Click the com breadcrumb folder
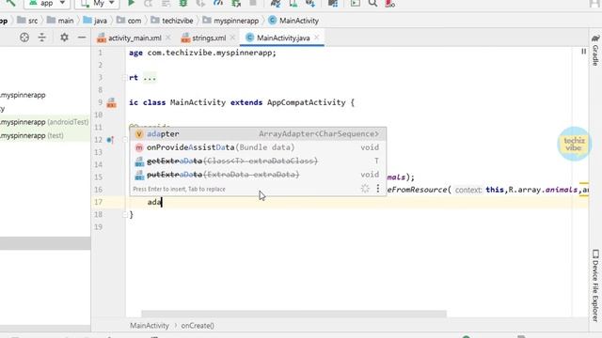The image size is (602, 338). coord(129,21)
